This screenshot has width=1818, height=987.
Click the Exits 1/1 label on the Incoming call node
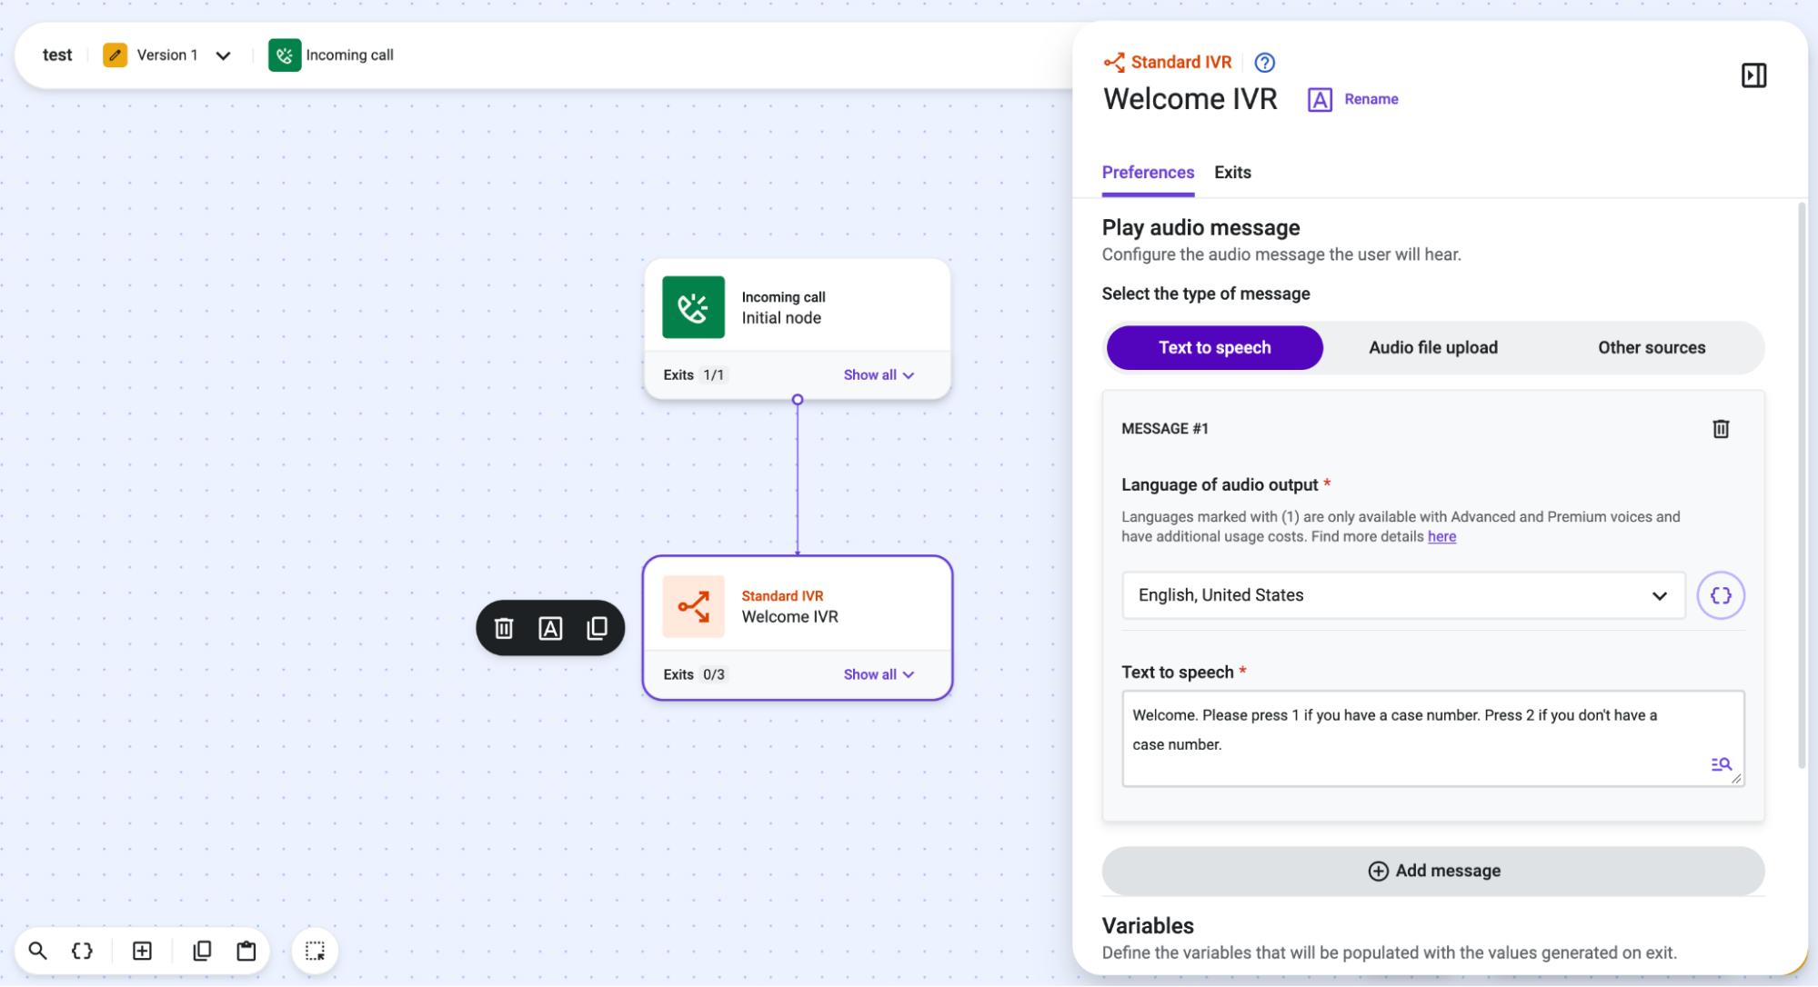[694, 375]
